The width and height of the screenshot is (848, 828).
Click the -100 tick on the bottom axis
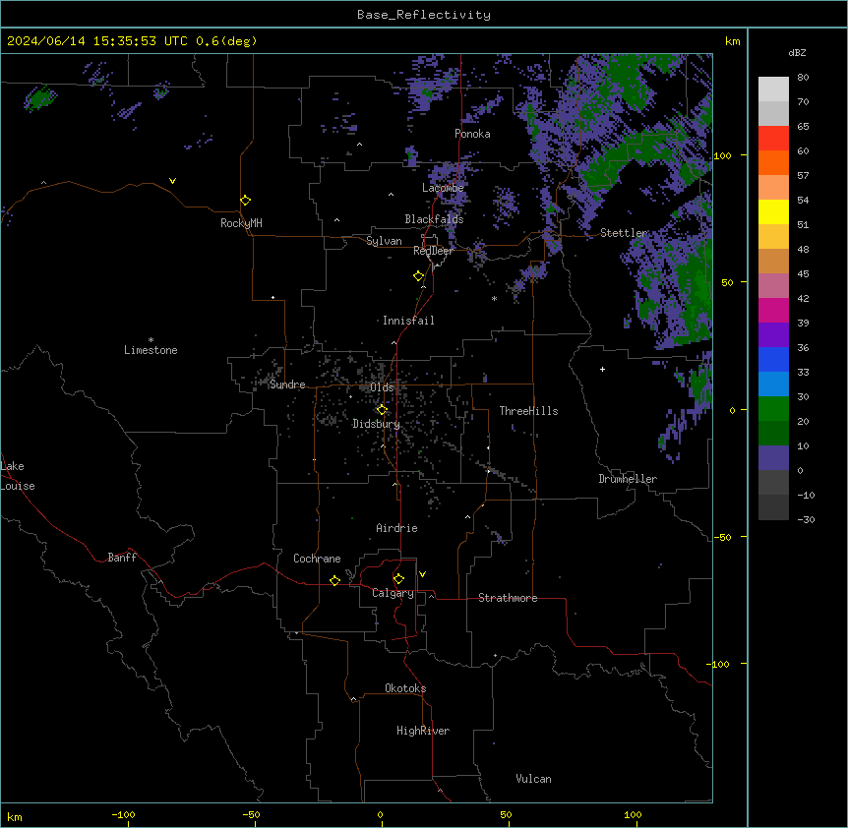coord(123,814)
